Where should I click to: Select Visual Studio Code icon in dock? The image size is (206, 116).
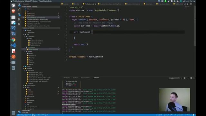pyautogui.click(x=14, y=45)
